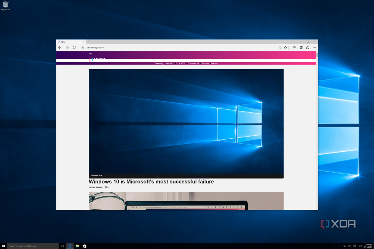Open trending topic Windows 11

(193, 63)
